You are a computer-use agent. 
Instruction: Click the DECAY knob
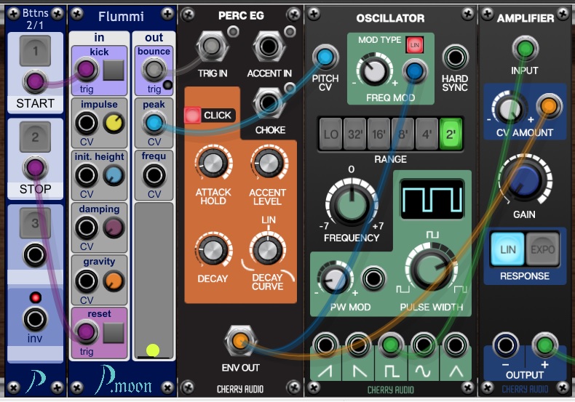pyautogui.click(x=212, y=251)
